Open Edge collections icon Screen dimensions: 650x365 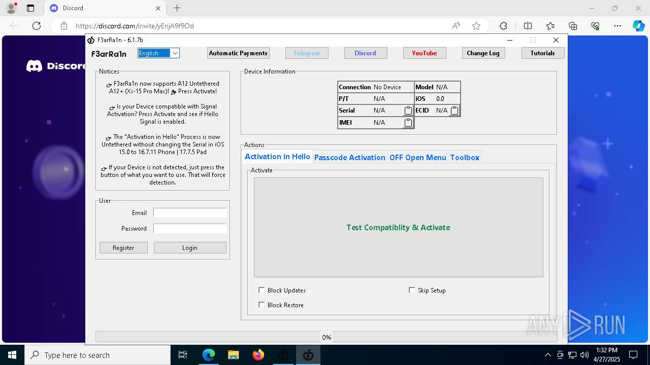coord(573,26)
